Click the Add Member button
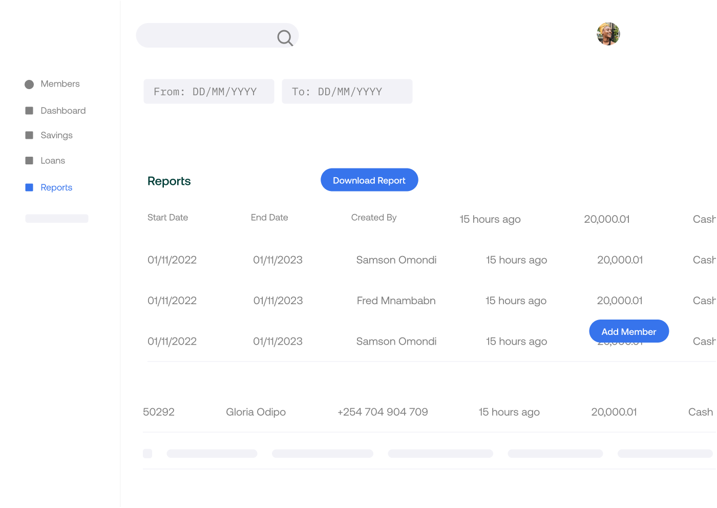 628,331
